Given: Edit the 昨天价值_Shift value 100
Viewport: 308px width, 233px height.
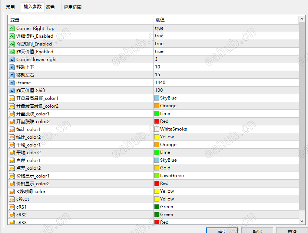Looking at the screenshot, I should (159, 90).
